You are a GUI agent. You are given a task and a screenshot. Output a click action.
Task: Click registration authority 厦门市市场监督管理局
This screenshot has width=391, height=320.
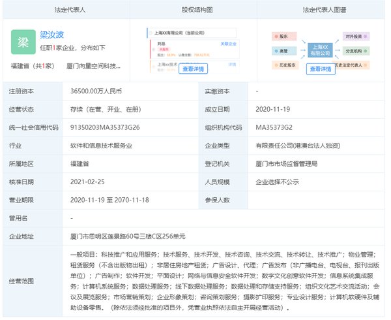coord(286,164)
